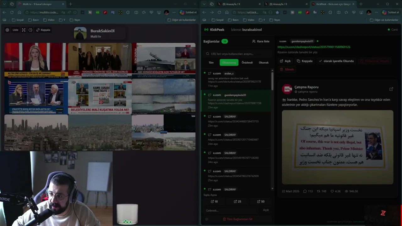Open Diğer sık kullanılanlar folder in left browser
Screen dimensions: 402x226
pyautogui.click(x=182, y=20)
